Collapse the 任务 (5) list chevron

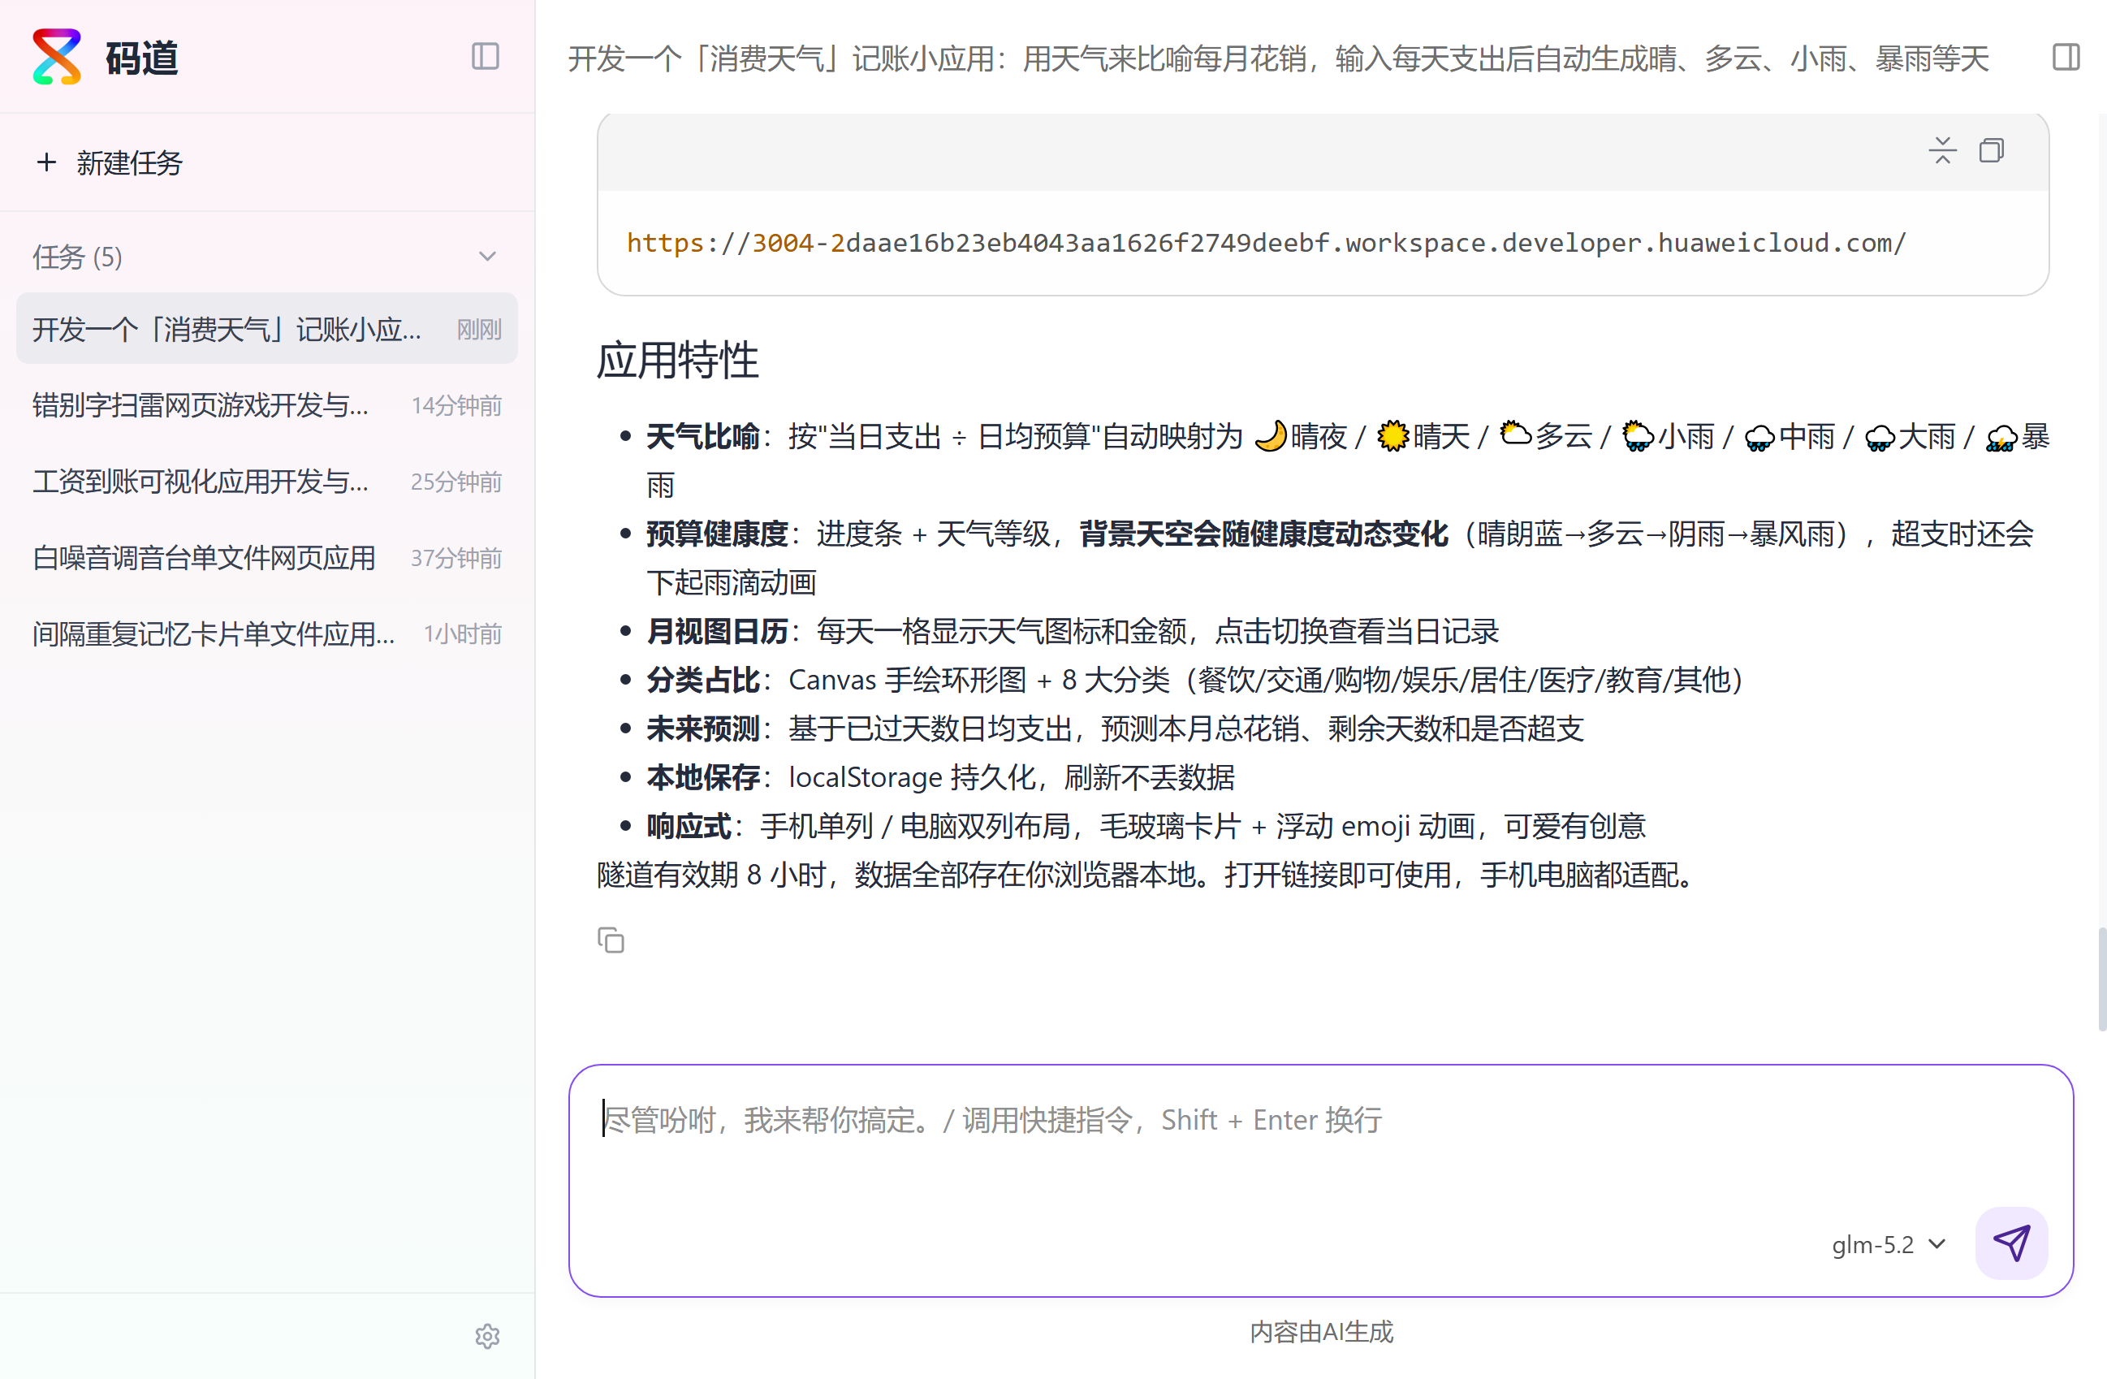click(488, 257)
